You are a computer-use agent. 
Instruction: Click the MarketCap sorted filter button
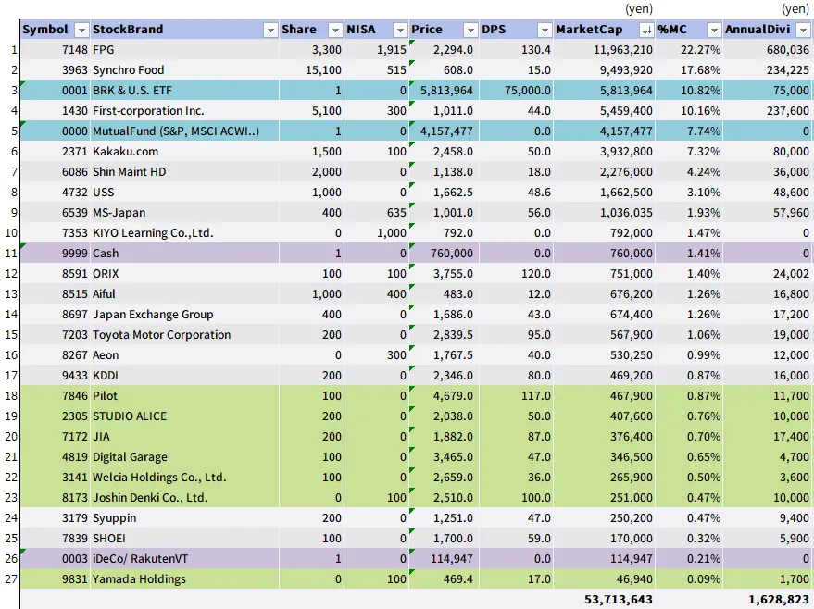(x=645, y=30)
